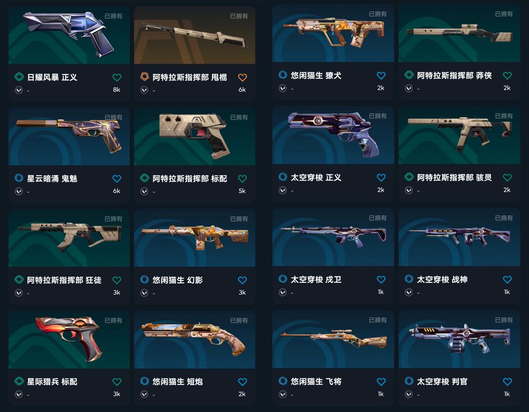The height and width of the screenshot is (412, 529).
Task: Click the 8k count on 日耀风暴 正义
Action: (117, 89)
